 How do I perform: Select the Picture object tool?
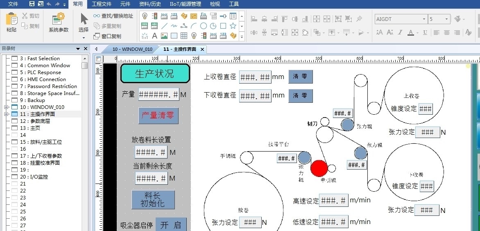[164, 36]
